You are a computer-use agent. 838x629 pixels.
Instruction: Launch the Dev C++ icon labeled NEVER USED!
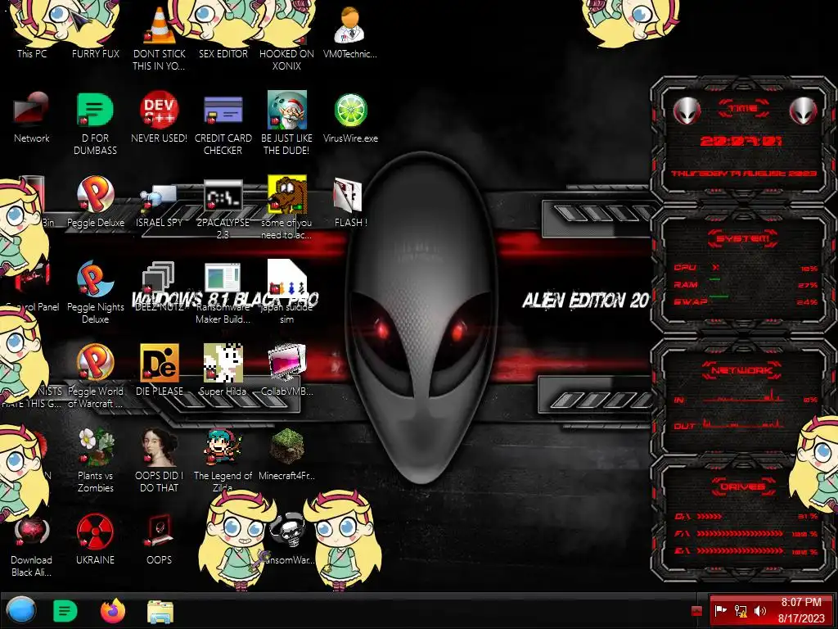[159, 111]
